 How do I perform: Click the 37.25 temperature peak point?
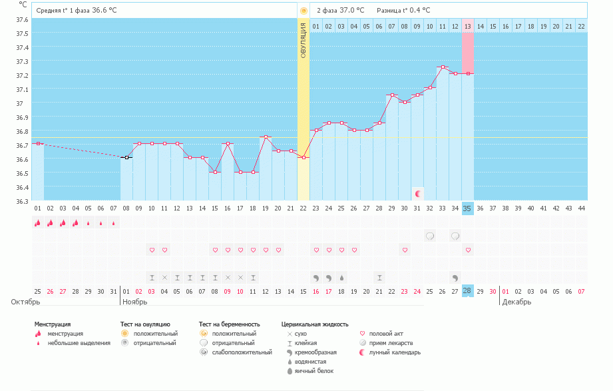(443, 67)
